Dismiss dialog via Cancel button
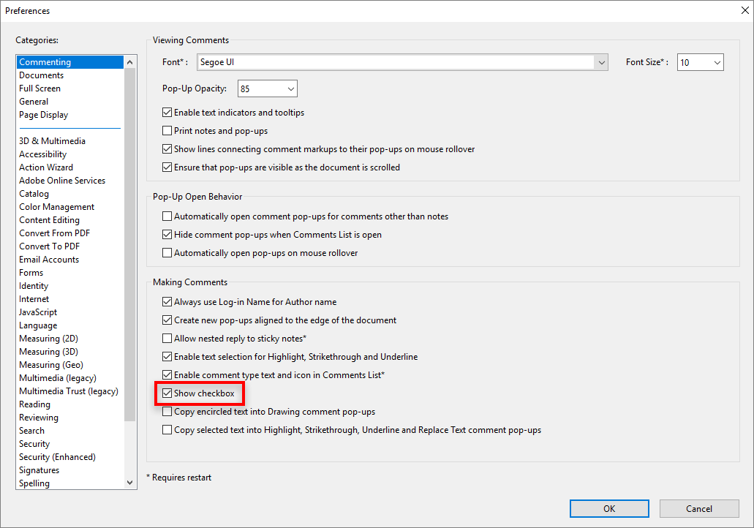Image resolution: width=754 pixels, height=528 pixels. pos(698,508)
